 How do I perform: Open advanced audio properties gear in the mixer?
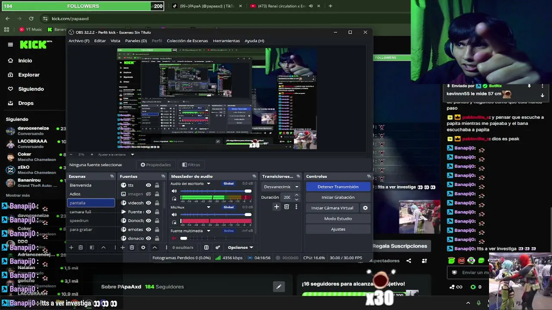tap(218, 248)
